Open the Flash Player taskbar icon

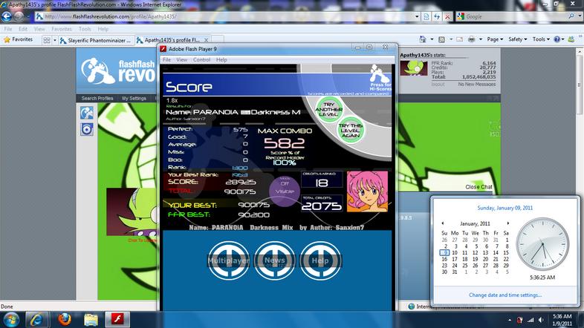tap(117, 319)
